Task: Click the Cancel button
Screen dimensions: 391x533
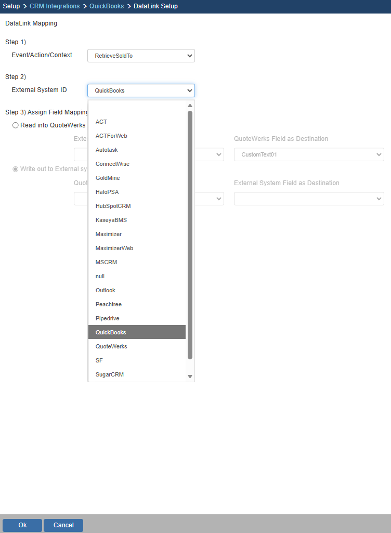Action: click(x=63, y=525)
